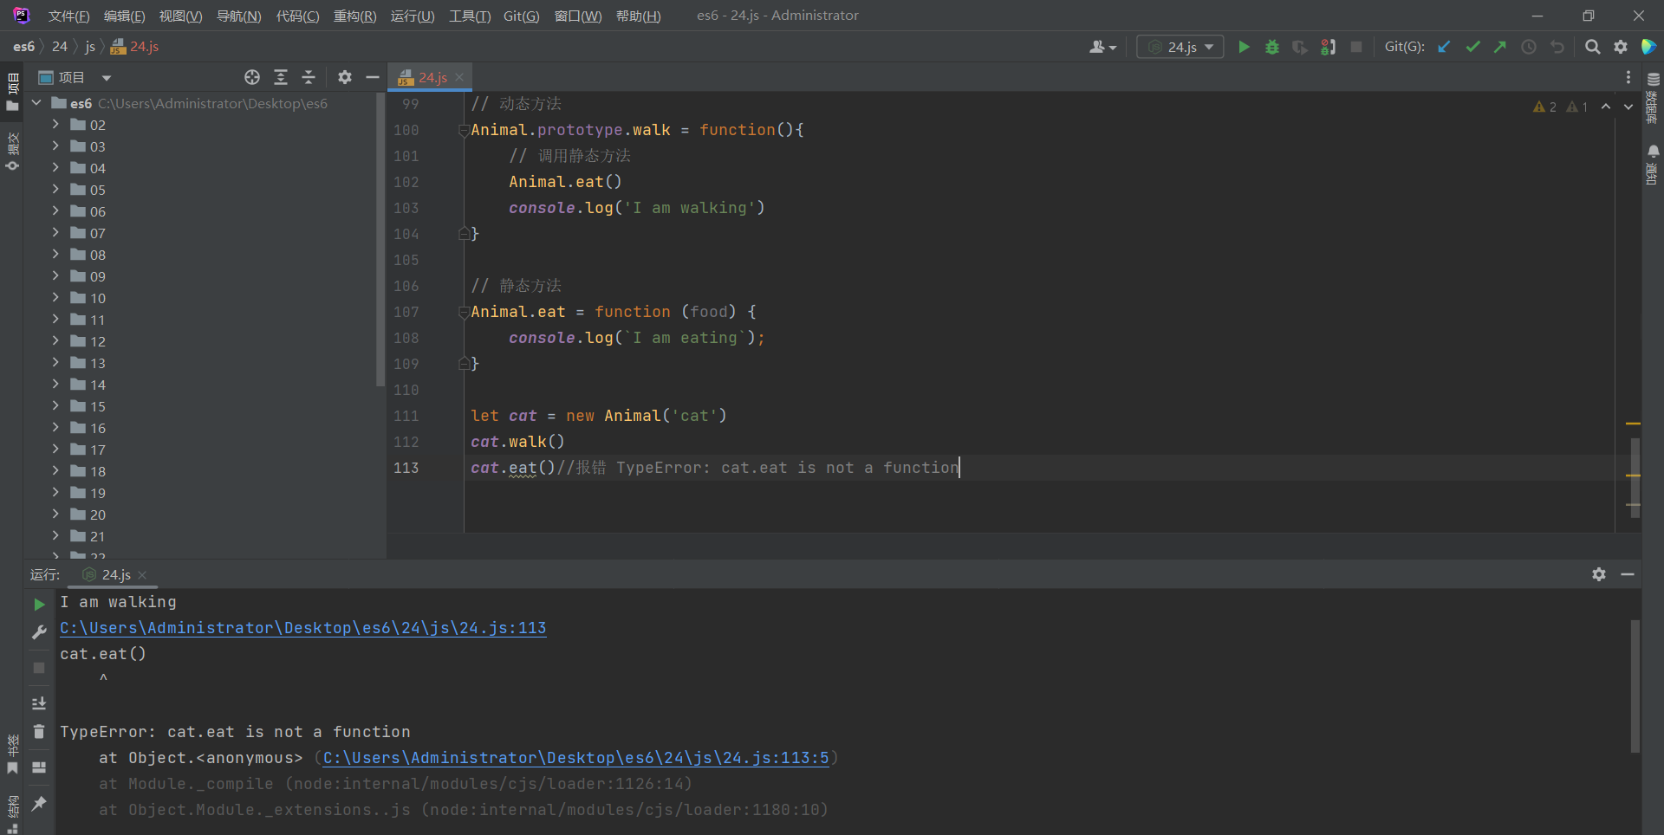
Task: Clear run console with trash icon
Action: point(39,732)
